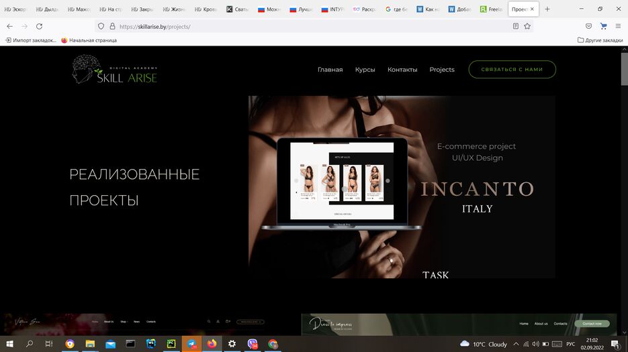Switch to the Freela tab
The height and width of the screenshot is (352, 628).
pyautogui.click(x=492, y=9)
